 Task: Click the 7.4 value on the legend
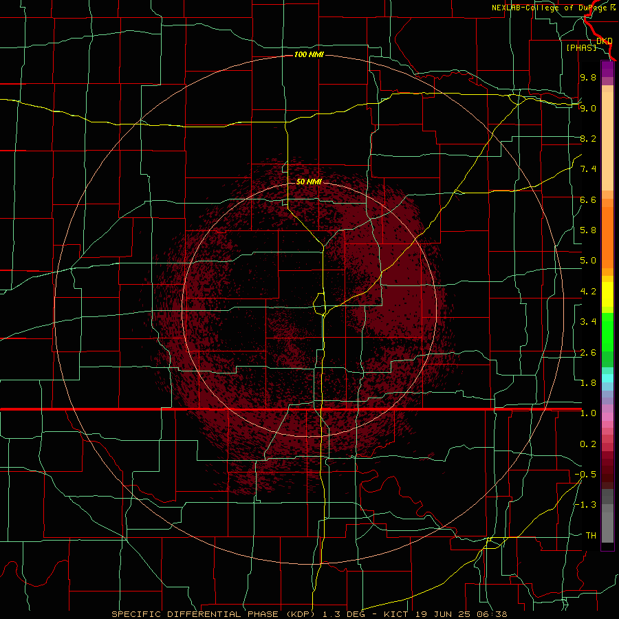(588, 169)
